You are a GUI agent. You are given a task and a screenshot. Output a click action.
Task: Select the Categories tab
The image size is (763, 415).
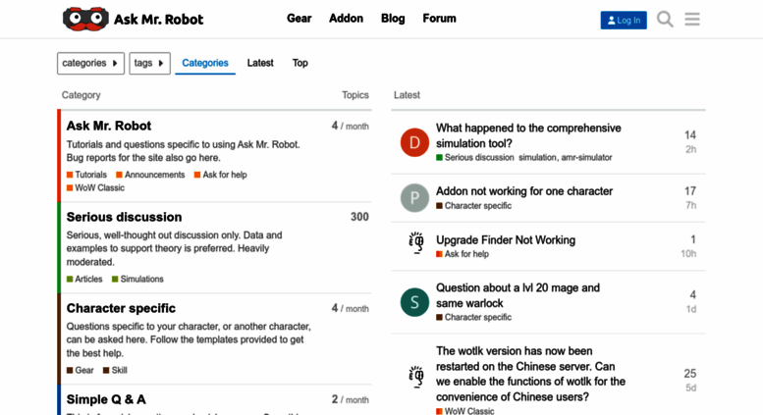tap(205, 63)
